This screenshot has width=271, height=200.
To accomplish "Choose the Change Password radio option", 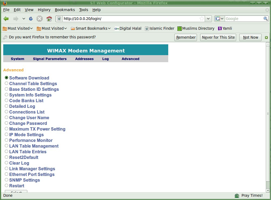I will (6, 123).
